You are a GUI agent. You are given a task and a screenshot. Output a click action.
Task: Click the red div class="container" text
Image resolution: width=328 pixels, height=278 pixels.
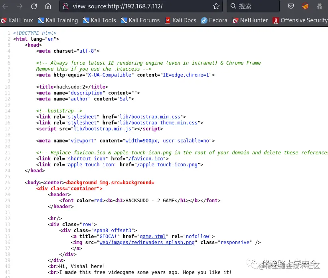pyautogui.click(x=69, y=189)
